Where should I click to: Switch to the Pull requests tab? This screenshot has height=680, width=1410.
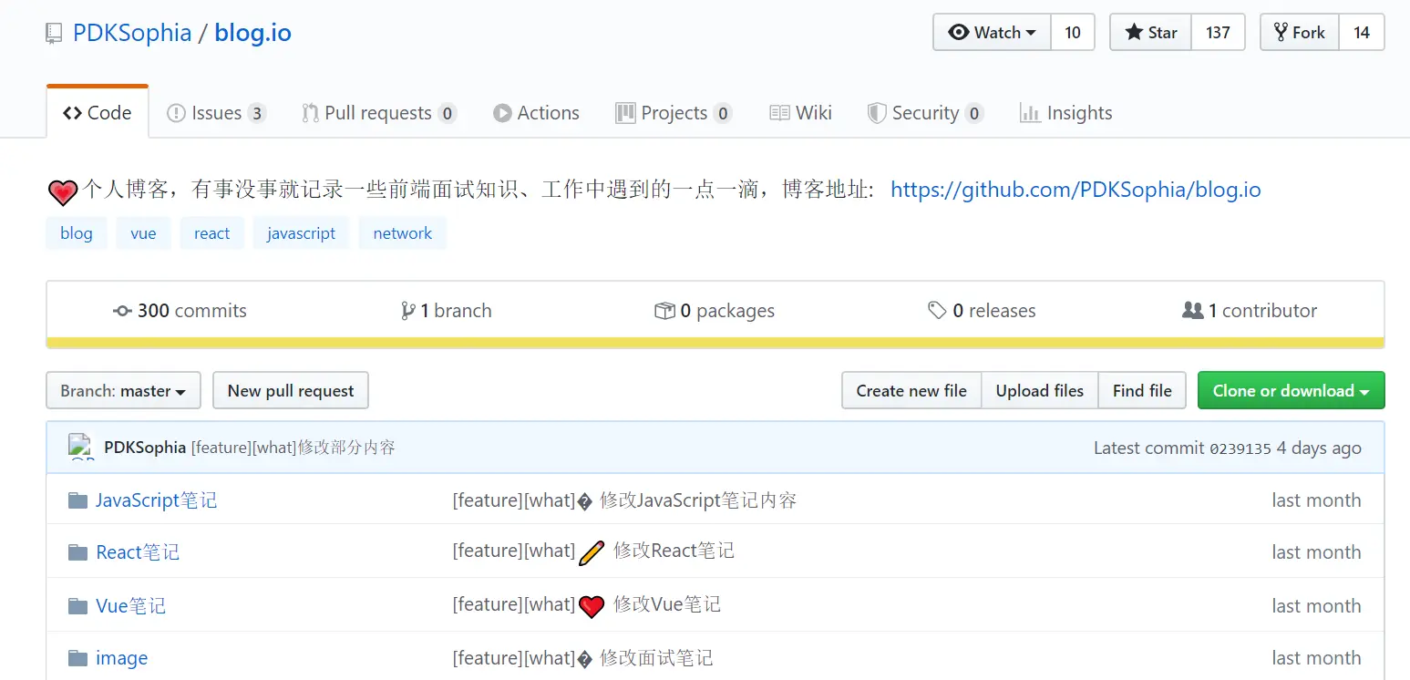tap(378, 113)
